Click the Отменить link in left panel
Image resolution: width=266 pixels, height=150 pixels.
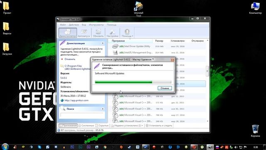[70, 59]
